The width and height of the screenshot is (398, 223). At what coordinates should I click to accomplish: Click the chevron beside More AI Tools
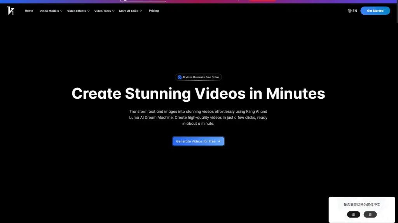pyautogui.click(x=141, y=11)
